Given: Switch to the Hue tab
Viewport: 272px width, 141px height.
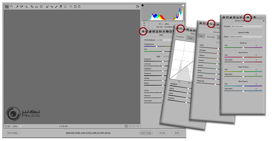Looking at the screenshot, I should [x=201, y=36].
